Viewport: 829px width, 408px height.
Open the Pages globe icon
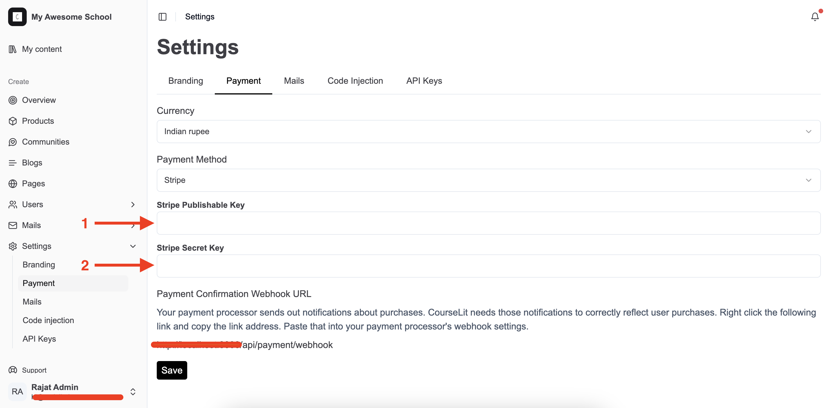pyautogui.click(x=12, y=183)
